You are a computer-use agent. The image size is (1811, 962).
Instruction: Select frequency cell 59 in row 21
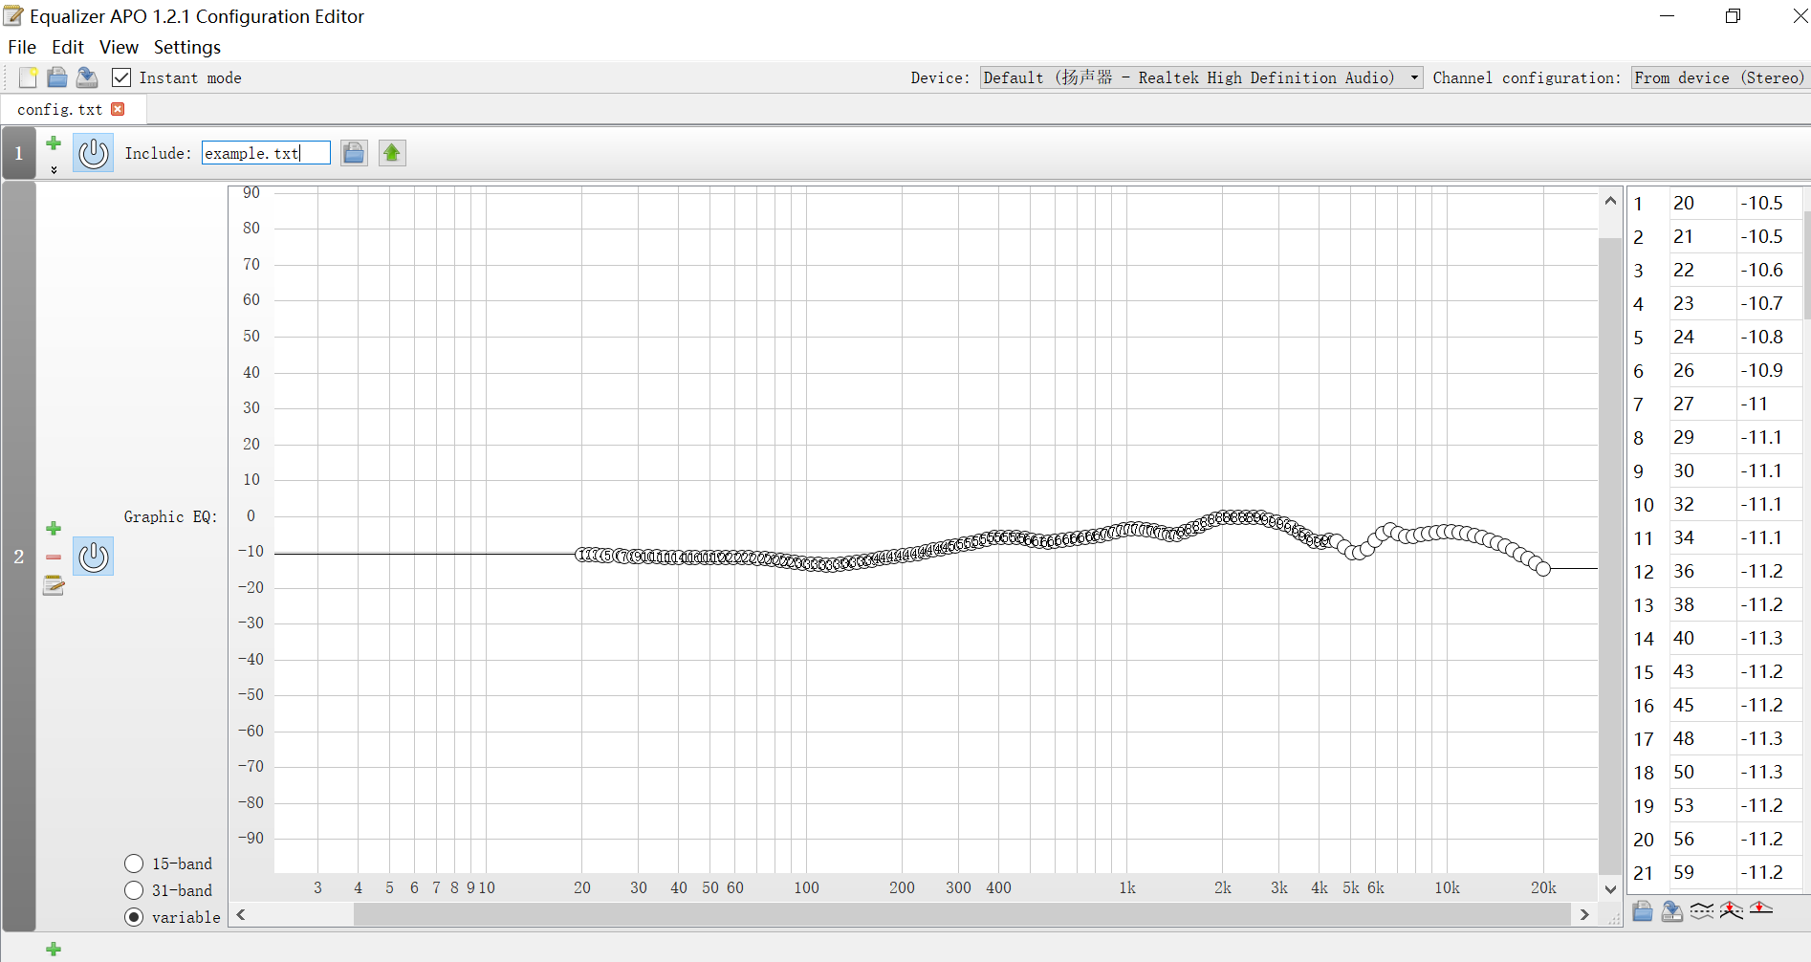tap(1703, 872)
